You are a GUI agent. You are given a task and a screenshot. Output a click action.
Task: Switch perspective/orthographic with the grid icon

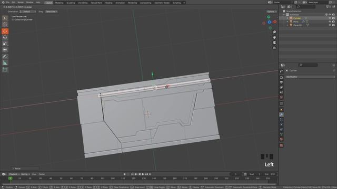click(274, 48)
